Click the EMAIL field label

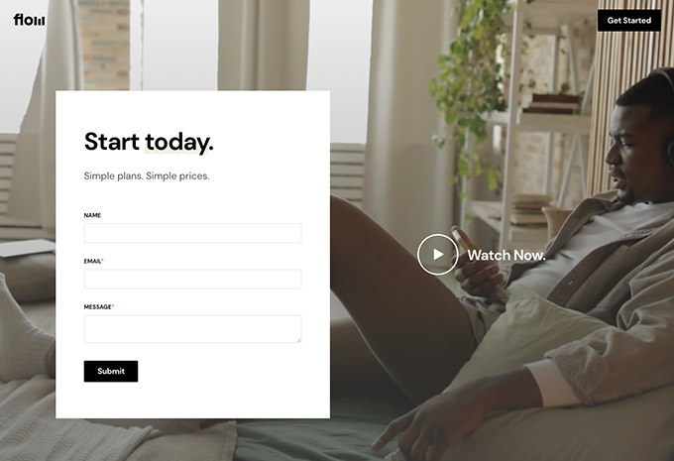click(x=92, y=261)
